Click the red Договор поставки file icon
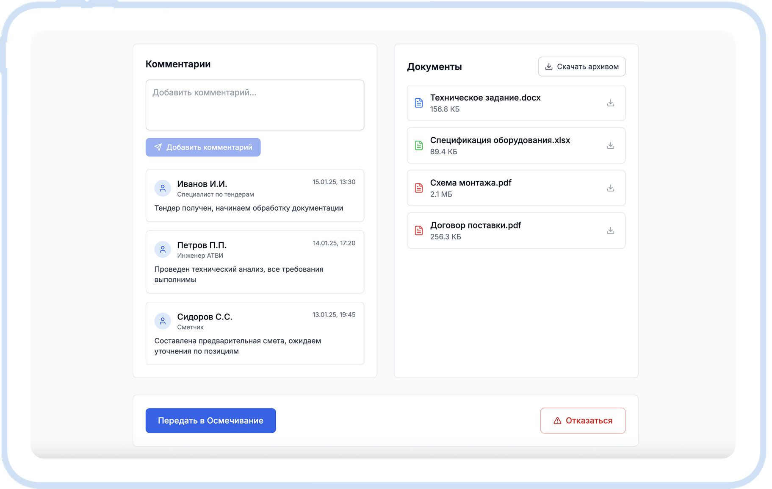Screen dimensions: 772x489 (x=418, y=231)
